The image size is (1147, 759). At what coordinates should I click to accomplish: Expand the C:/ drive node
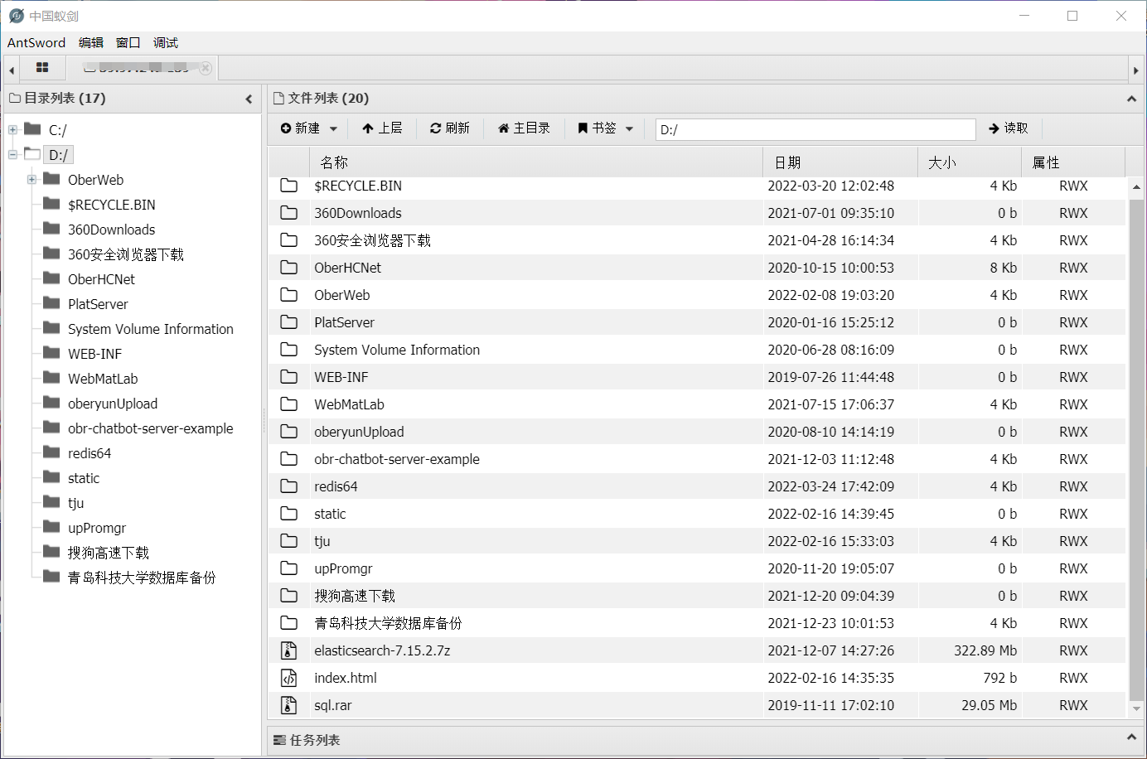(x=12, y=130)
